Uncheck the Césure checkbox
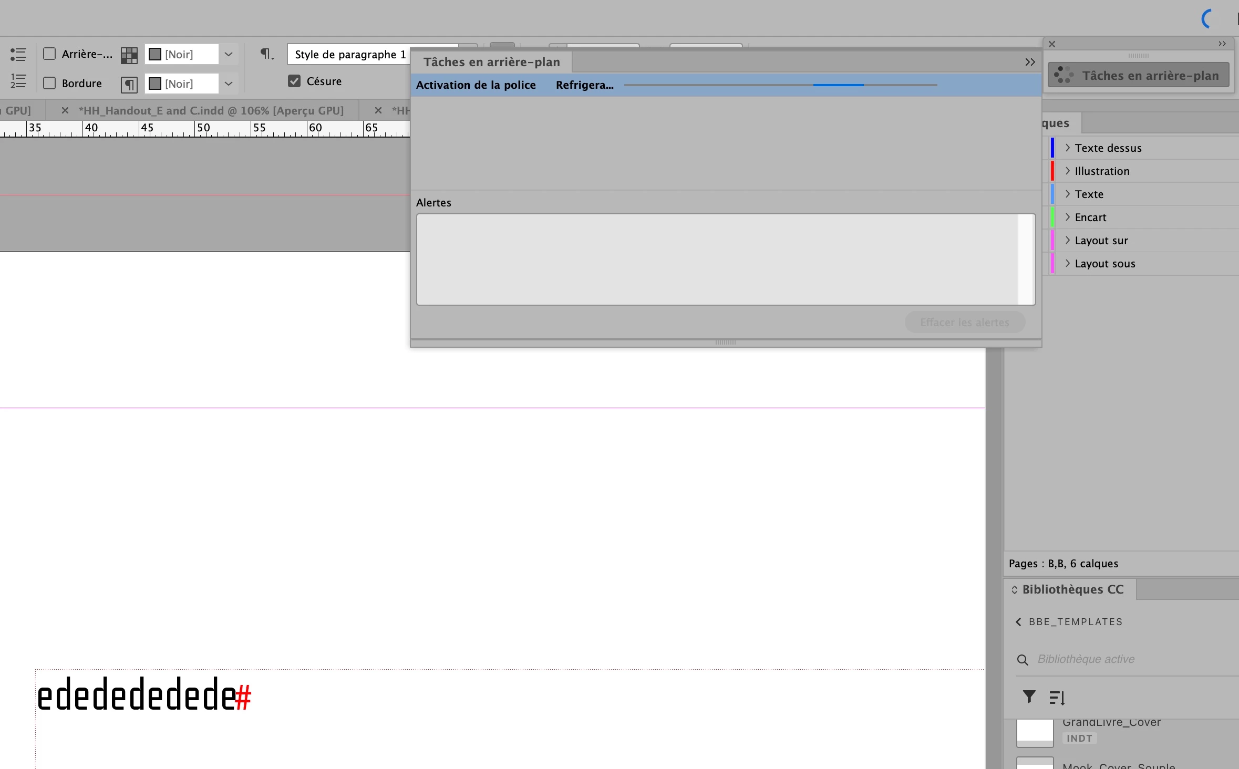 (294, 81)
